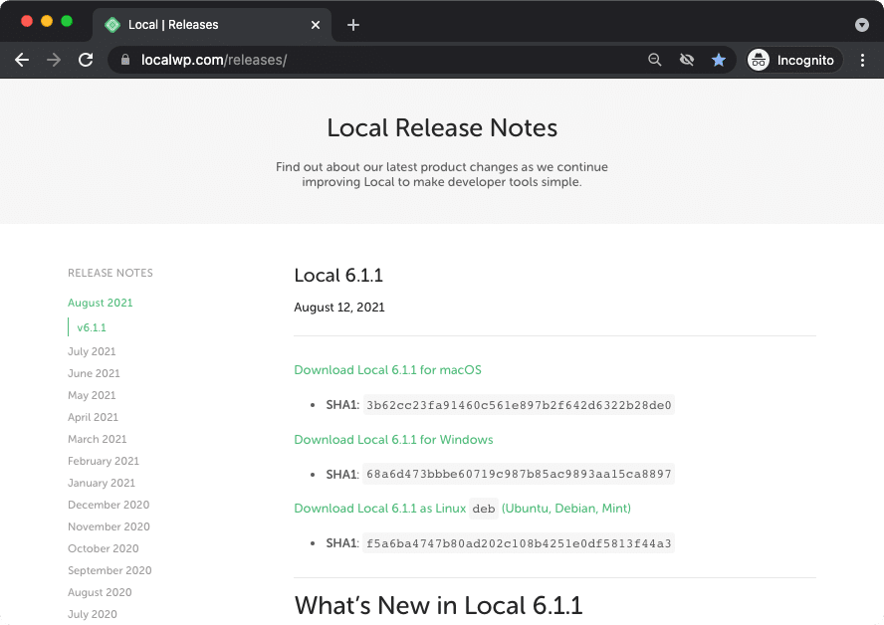Click the Local favicon on the tab
This screenshot has width=884, height=625.
pos(112,25)
